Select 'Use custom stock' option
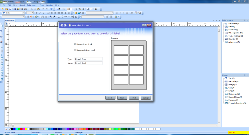The image size is (249, 135). tap(83, 44)
